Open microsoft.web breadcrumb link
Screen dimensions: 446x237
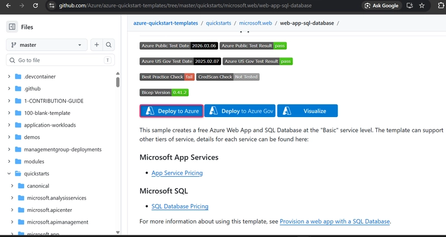pos(256,23)
